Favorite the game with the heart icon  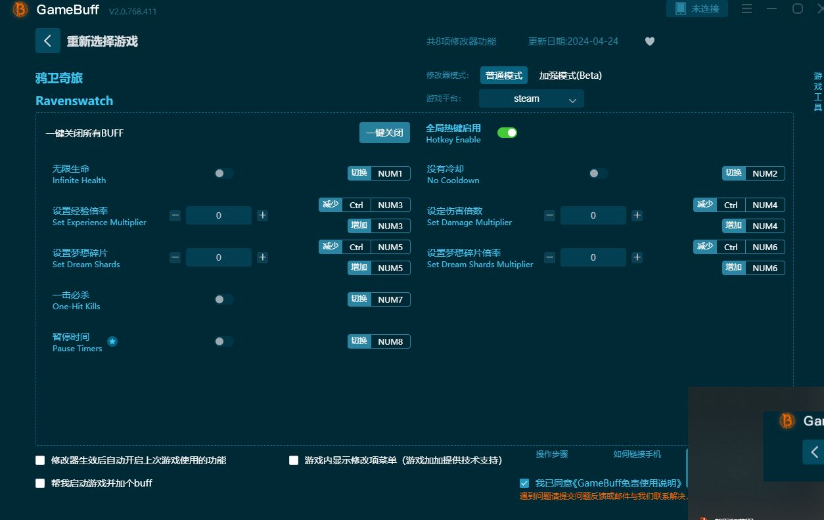click(649, 41)
